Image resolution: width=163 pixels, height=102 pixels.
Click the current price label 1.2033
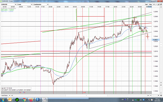coord(155,40)
